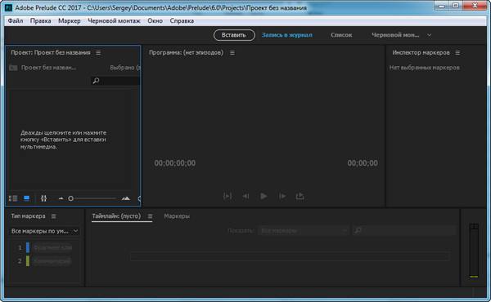Click the green marker color swatch
Screen dimensions: 491x302
tap(28, 261)
